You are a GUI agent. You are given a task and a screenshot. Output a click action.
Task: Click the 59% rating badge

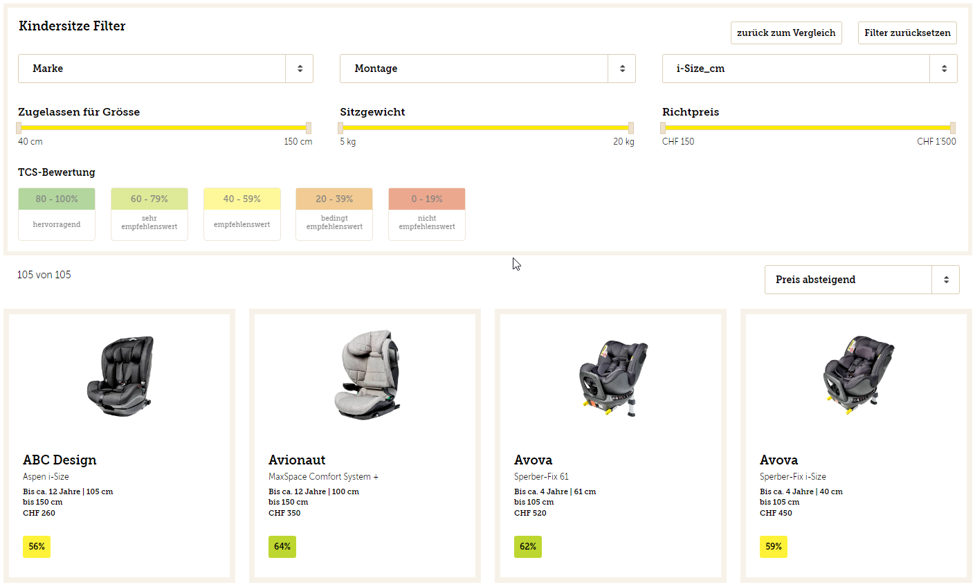[x=774, y=547]
